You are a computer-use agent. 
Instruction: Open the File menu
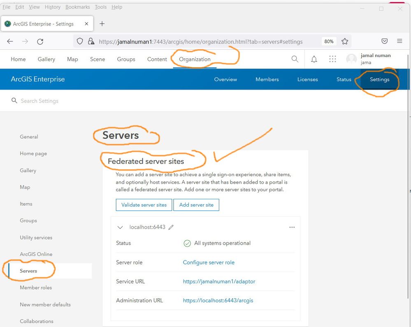[x=6, y=7]
